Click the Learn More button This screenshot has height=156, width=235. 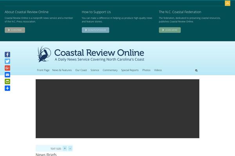tap(170, 30)
